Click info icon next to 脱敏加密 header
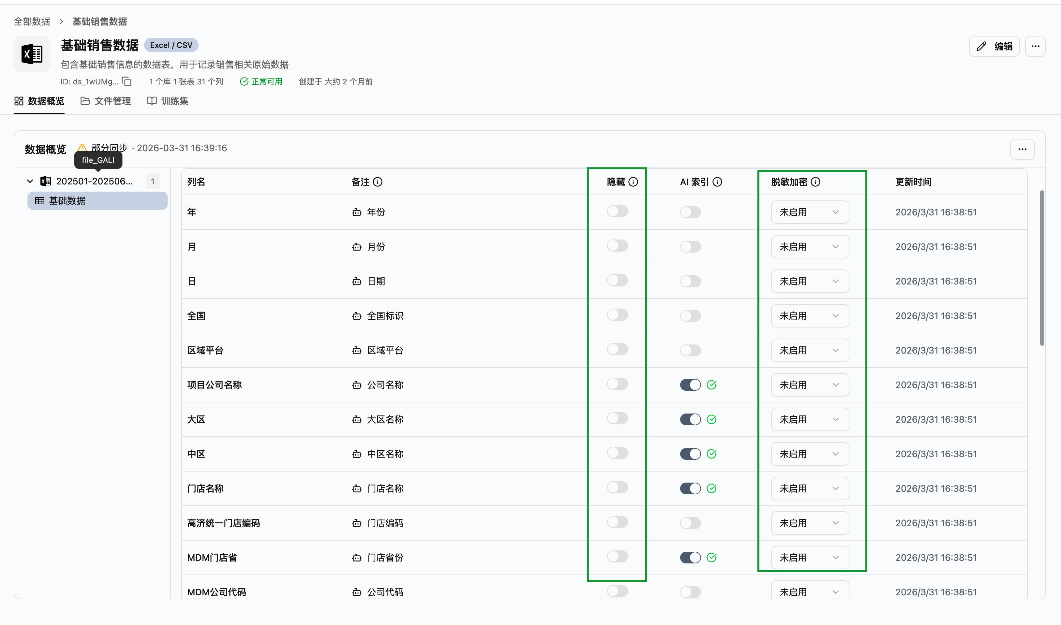The height and width of the screenshot is (625, 1061). pyautogui.click(x=815, y=182)
